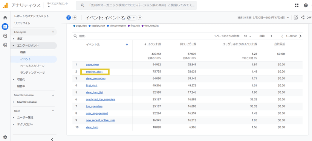
Task: Click the all-users segment badge
Action: pos(69,18)
